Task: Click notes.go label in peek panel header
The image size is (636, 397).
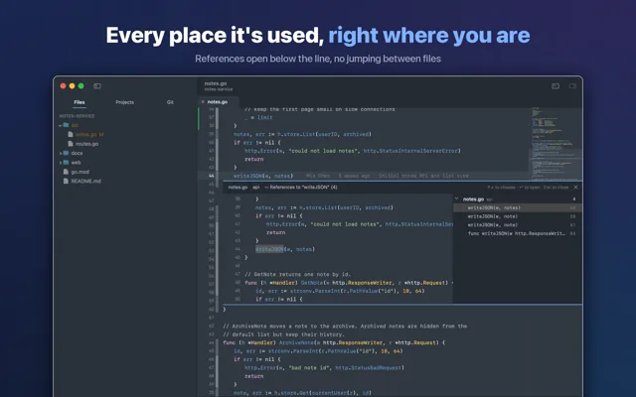Action: point(238,188)
